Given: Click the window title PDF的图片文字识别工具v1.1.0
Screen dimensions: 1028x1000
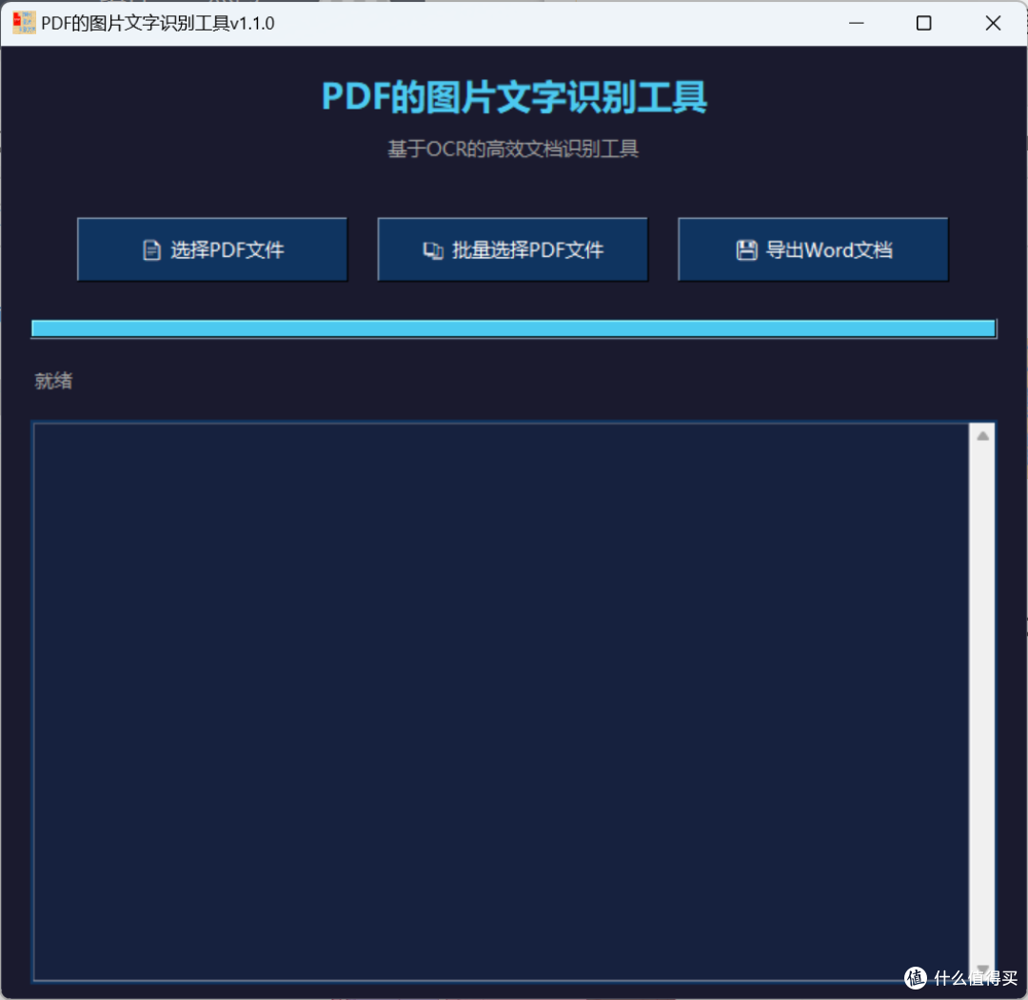Looking at the screenshot, I should 157,24.
